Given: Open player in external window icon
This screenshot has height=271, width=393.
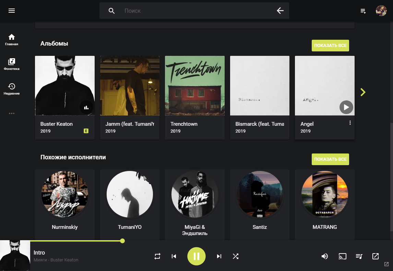Looking at the screenshot, I should pyautogui.click(x=376, y=256).
